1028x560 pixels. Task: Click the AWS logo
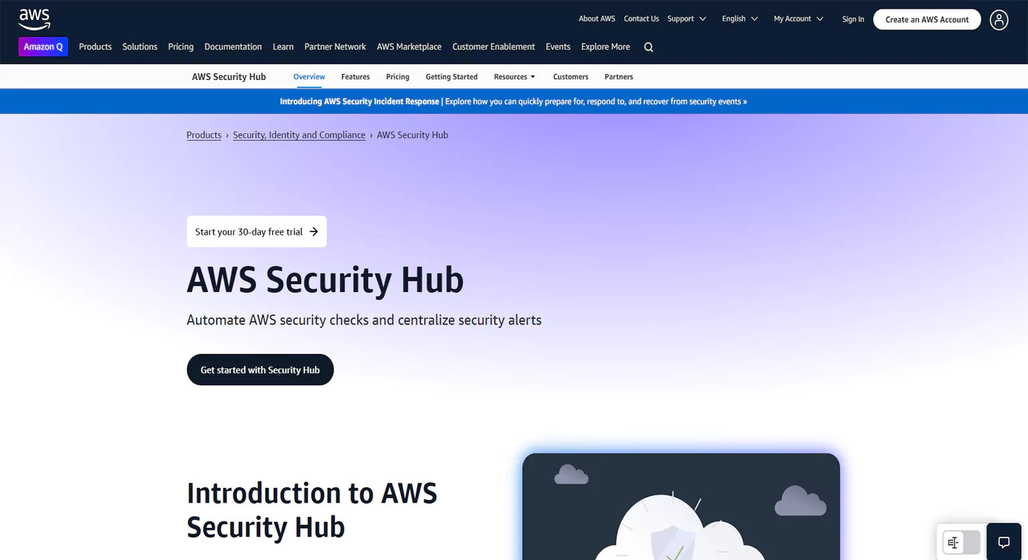pos(34,19)
